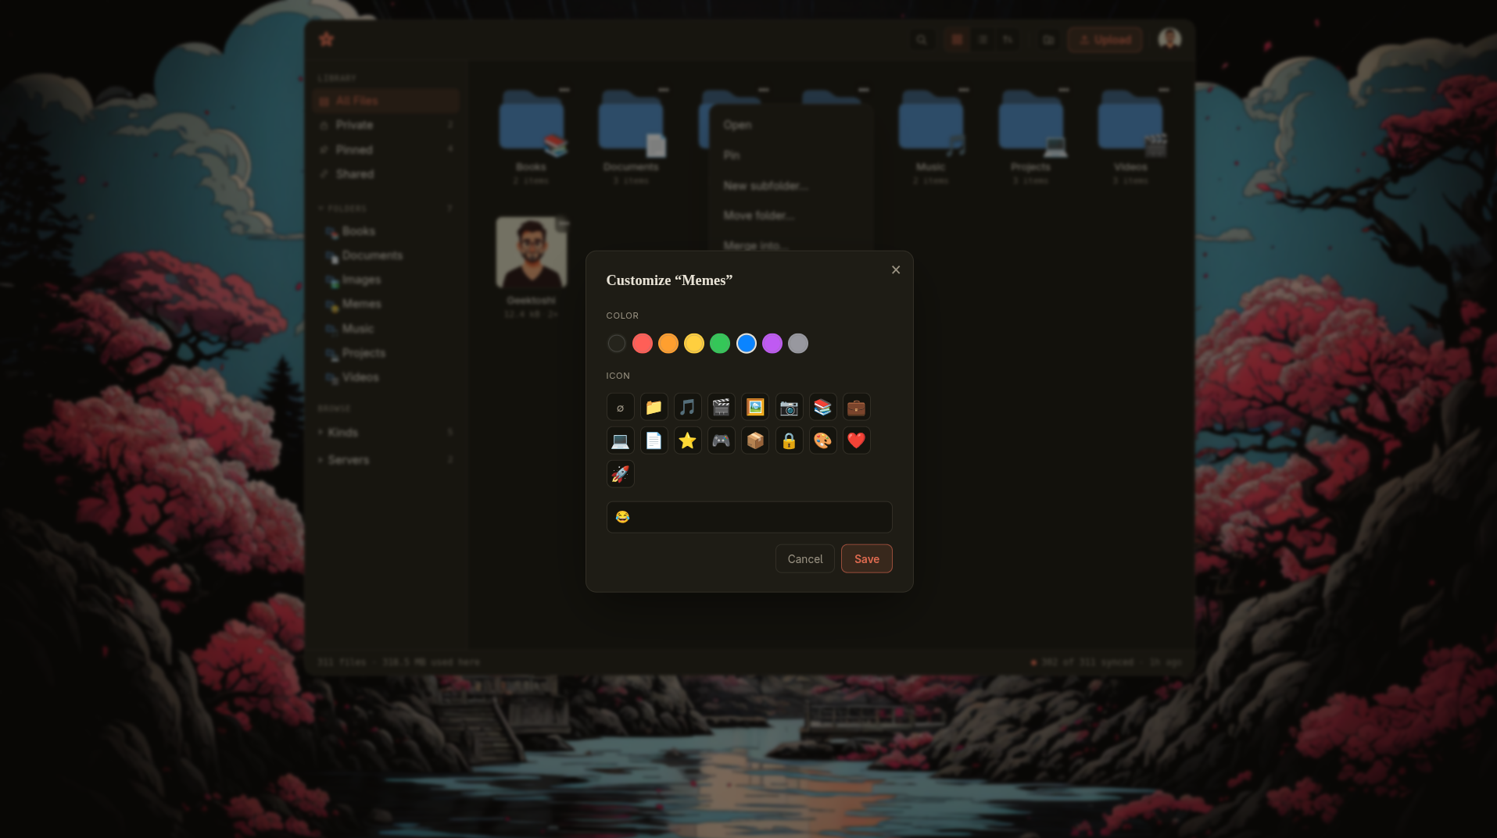The height and width of the screenshot is (838, 1497).
Task: Choose the orange folder color
Action: coord(668,344)
